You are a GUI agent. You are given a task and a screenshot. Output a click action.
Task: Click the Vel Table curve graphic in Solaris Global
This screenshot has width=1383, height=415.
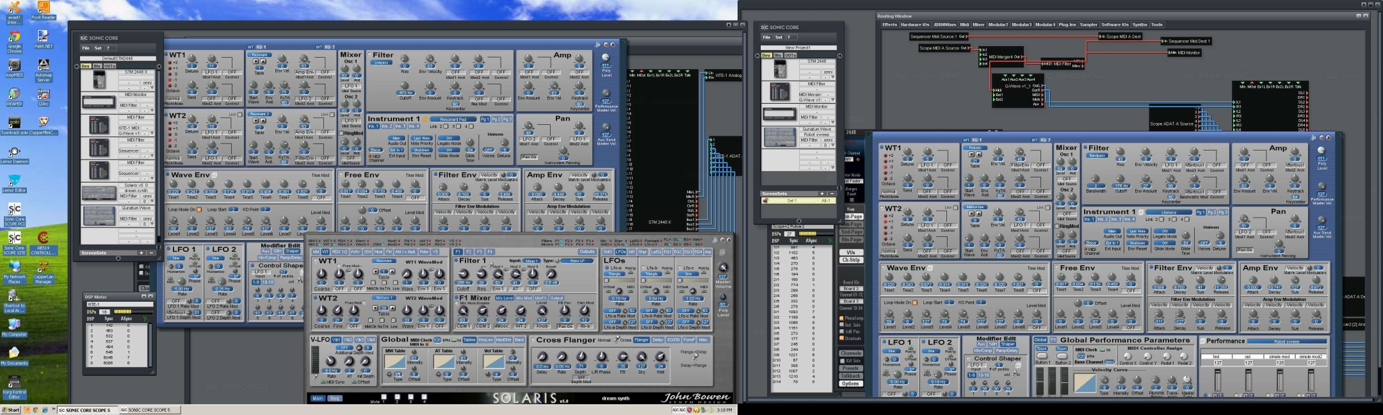coord(493,362)
